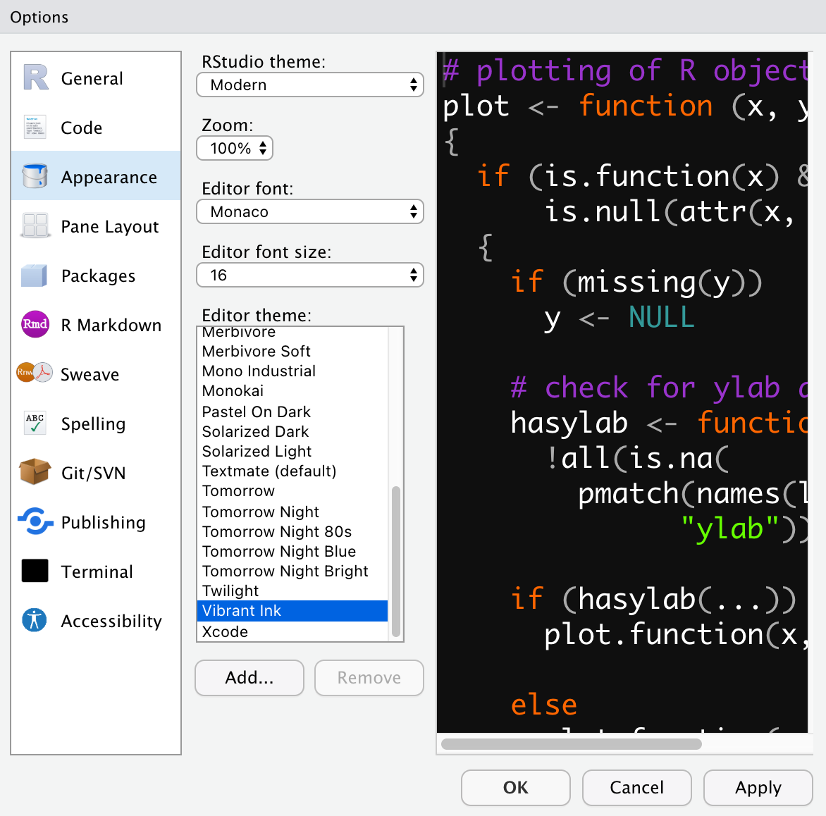Open the Spelling preferences
Image resolution: width=826 pixels, height=816 pixels.
[96, 423]
